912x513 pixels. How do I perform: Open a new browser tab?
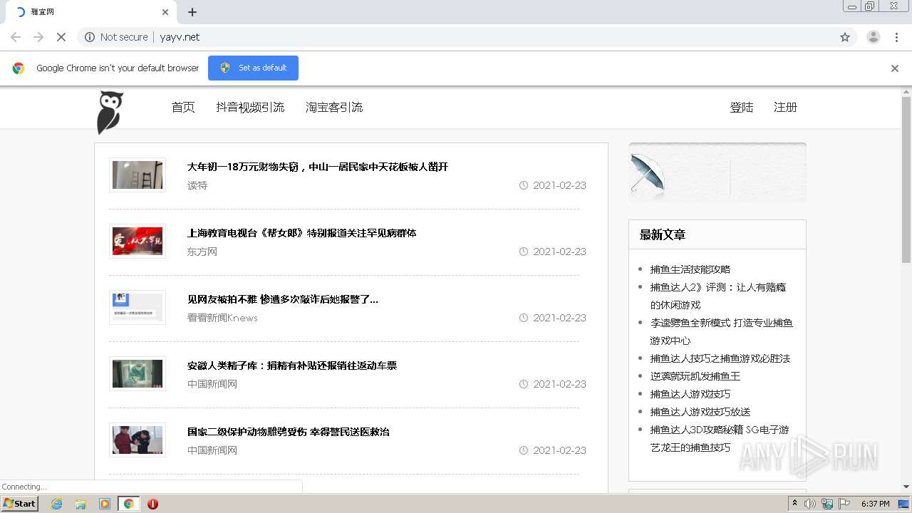192,12
